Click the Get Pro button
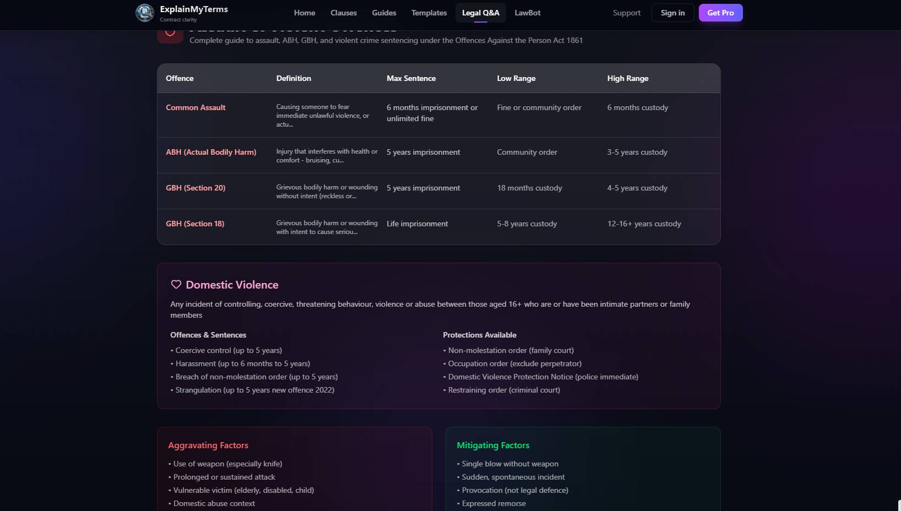The image size is (901, 511). [720, 13]
